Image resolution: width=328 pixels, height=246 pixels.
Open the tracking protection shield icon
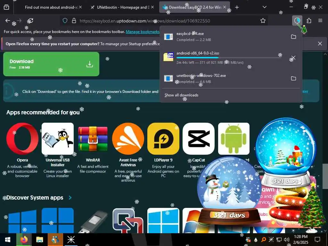pos(65,20)
